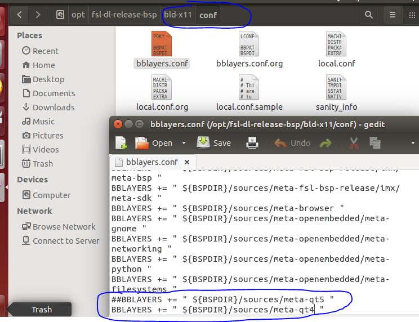
Task: Switch to grid view in file manager
Action: [412, 15]
